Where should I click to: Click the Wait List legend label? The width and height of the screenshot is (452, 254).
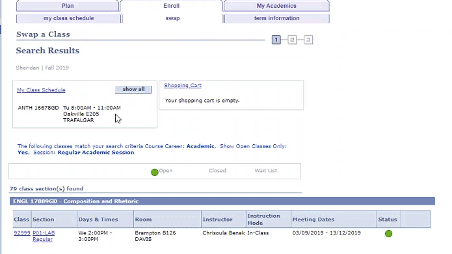[265, 170]
